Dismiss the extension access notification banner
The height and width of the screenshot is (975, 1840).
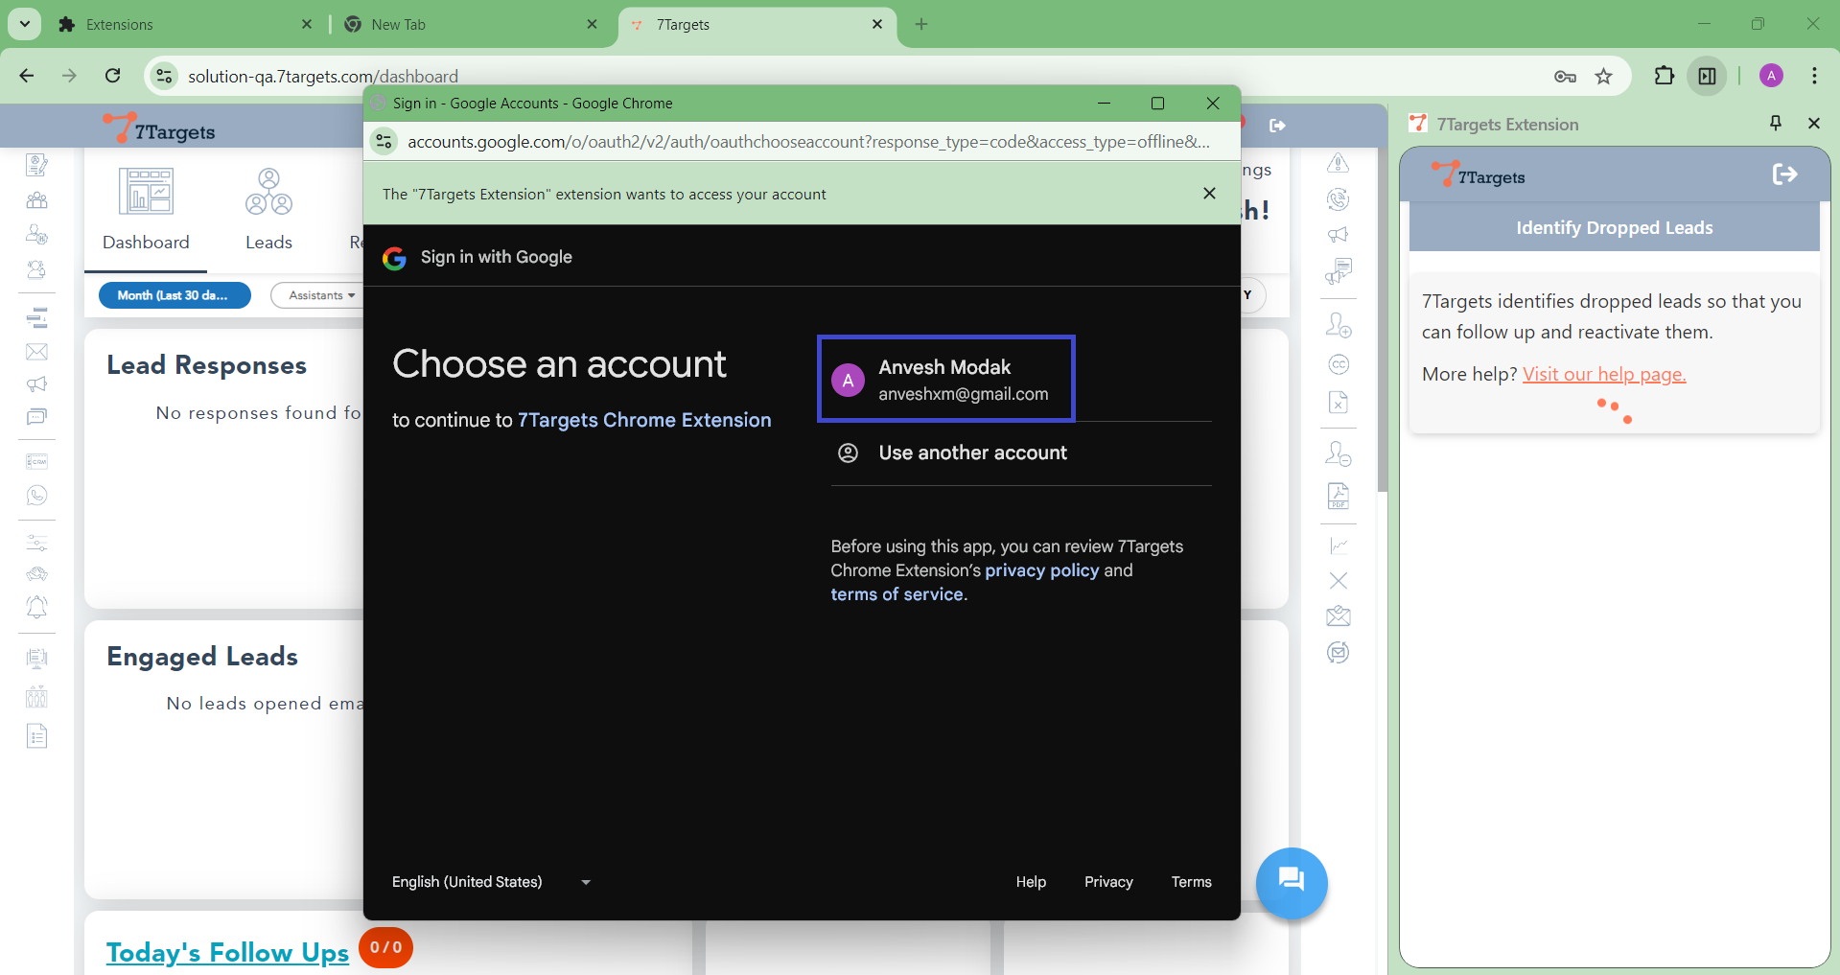(1209, 194)
